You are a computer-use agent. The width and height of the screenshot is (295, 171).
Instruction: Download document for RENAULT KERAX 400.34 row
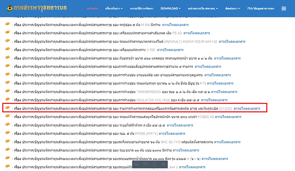coord(232,42)
